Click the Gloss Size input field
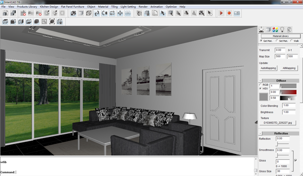This screenshot has width=303, height=176. [x=283, y=171]
